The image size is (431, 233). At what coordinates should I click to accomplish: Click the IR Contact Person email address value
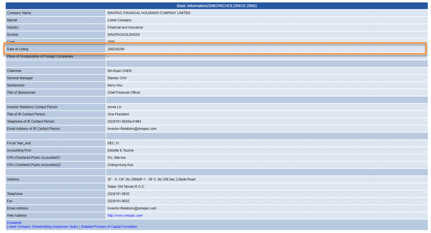(132, 129)
